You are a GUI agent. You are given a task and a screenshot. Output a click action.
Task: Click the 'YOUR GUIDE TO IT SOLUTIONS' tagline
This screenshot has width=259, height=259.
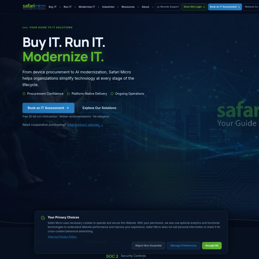pos(51,28)
